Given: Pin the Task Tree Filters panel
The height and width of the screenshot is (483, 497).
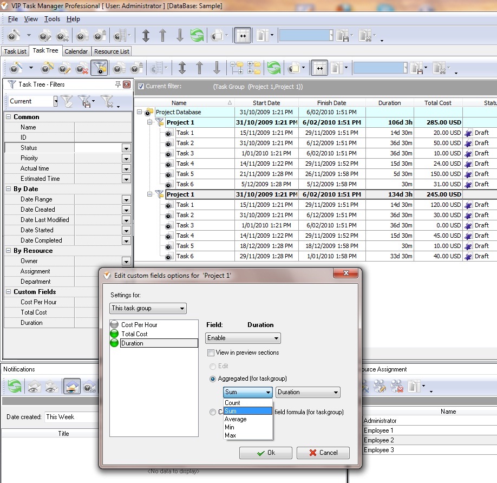Looking at the screenshot, I should click(118, 84).
